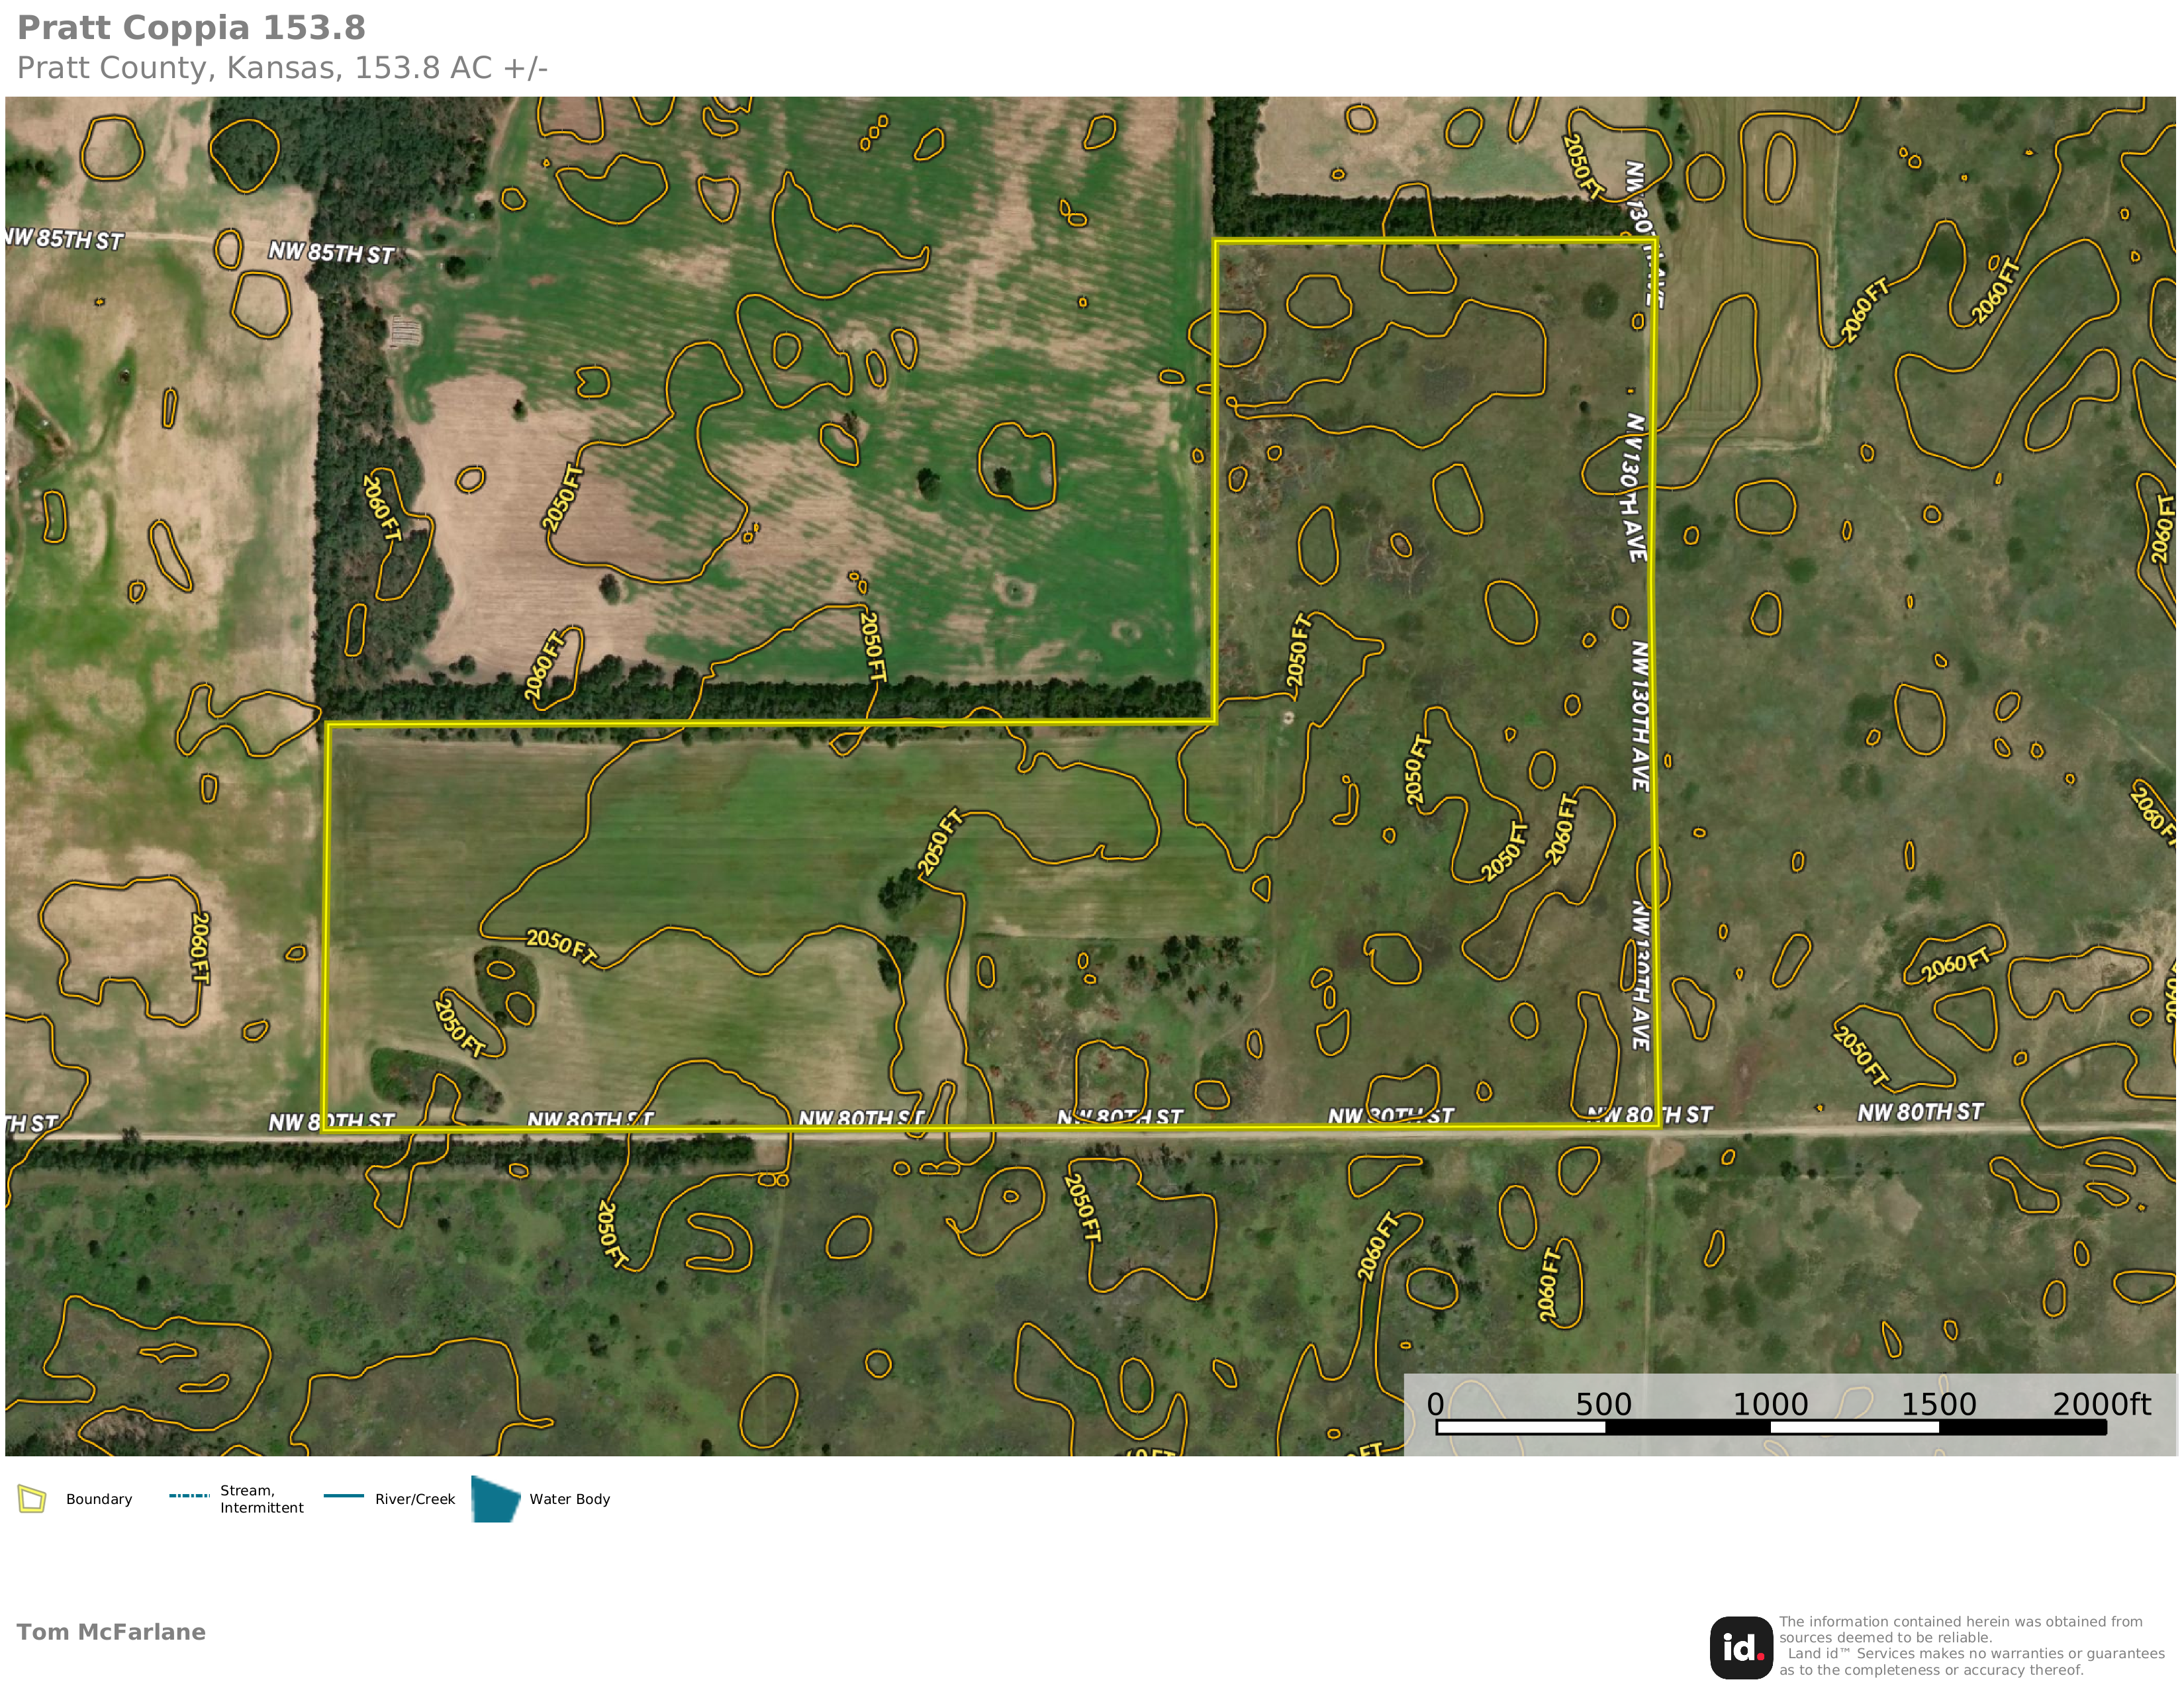Click the Land id logo icon

(x=1740, y=1647)
